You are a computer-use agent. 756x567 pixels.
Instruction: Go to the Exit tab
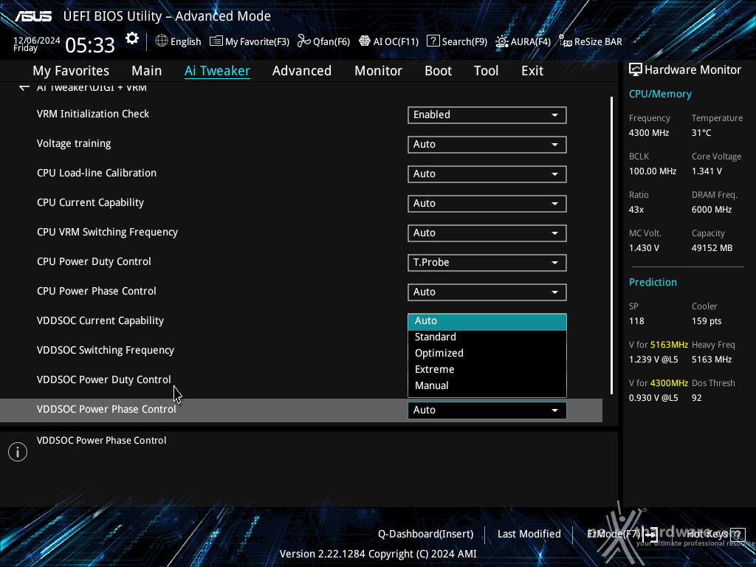532,71
